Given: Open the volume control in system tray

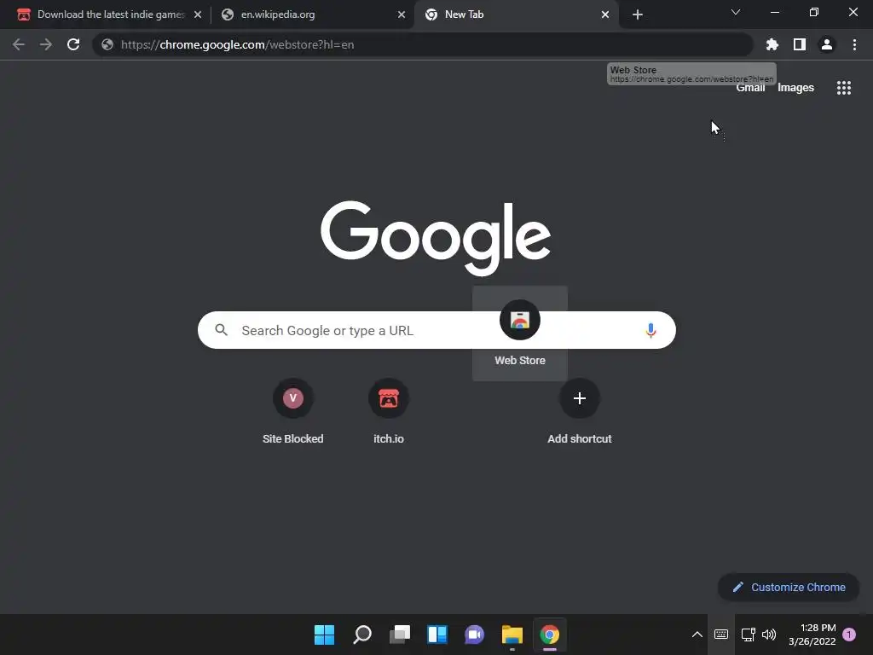Looking at the screenshot, I should coord(769,635).
